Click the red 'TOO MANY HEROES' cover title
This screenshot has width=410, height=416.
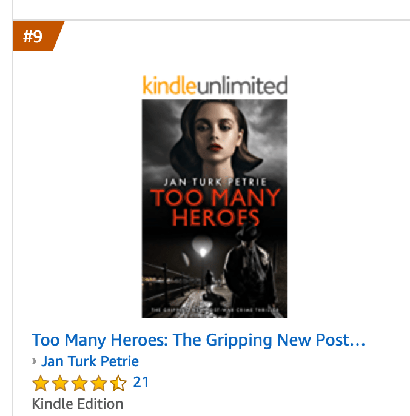[215, 207]
